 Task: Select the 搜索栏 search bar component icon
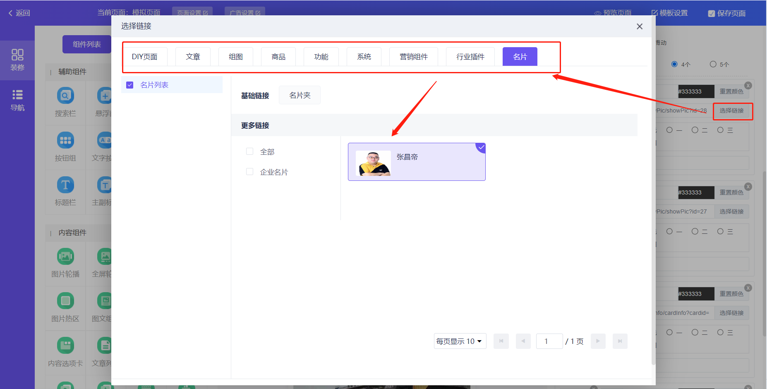coord(65,96)
